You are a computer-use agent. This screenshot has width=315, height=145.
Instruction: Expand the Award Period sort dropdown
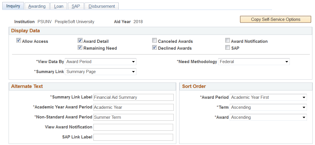tap(268, 97)
